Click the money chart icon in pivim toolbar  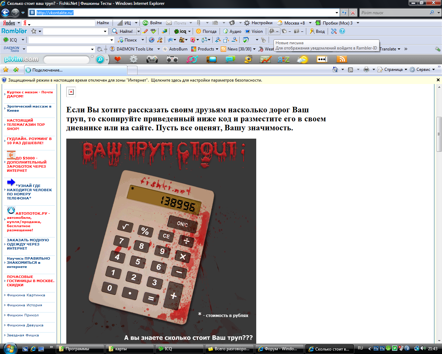[266, 59]
